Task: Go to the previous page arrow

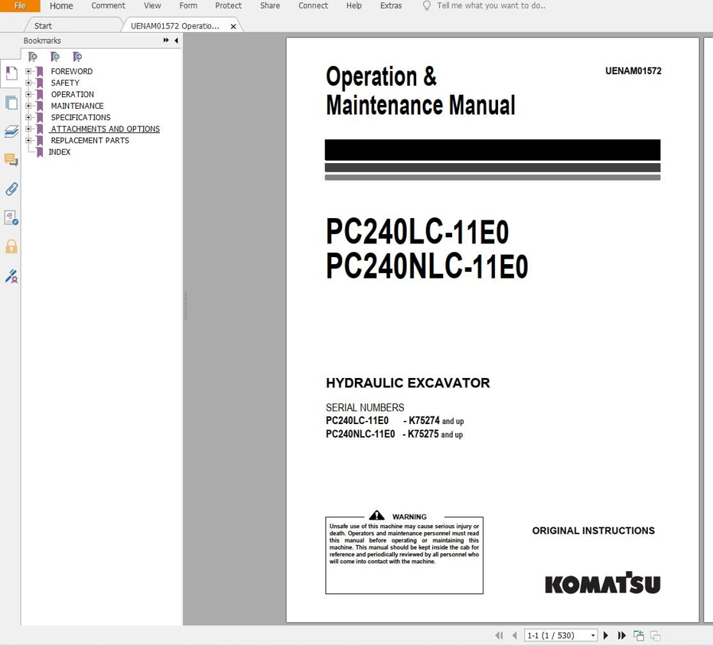Action: pyautogui.click(x=515, y=635)
